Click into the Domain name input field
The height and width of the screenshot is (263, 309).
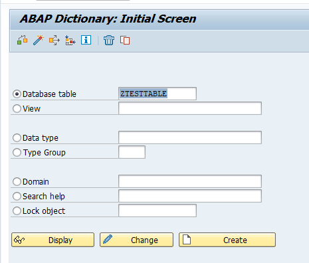pyautogui.click(x=190, y=181)
